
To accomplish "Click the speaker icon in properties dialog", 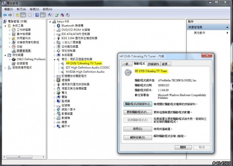I will [128, 73].
